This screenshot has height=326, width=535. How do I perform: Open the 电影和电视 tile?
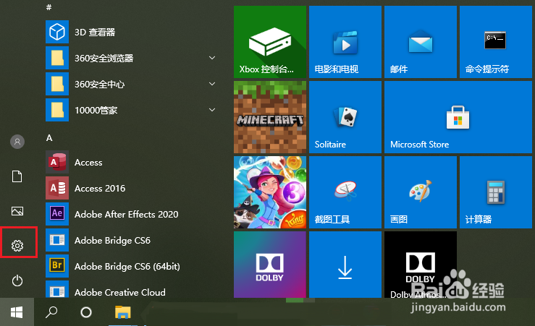[x=345, y=42]
